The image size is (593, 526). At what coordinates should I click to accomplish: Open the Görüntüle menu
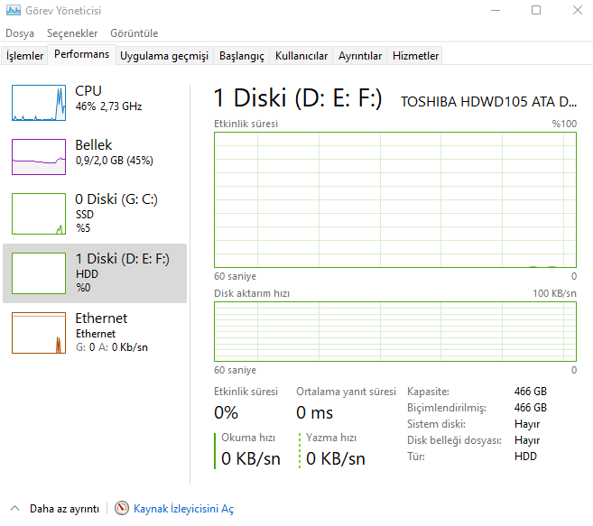pos(134,33)
